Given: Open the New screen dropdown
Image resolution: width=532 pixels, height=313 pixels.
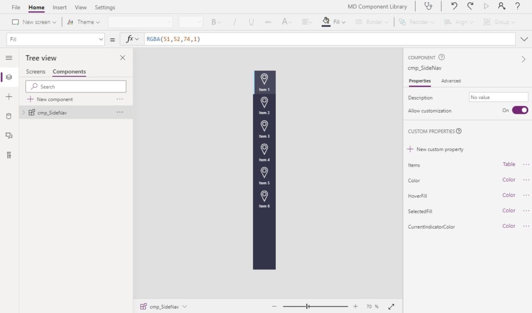Looking at the screenshot, I should pos(34,22).
